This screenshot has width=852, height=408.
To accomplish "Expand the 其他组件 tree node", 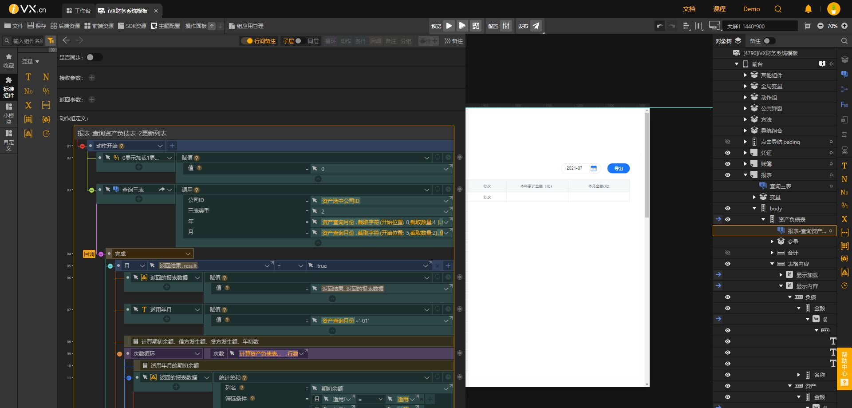I will click(745, 75).
